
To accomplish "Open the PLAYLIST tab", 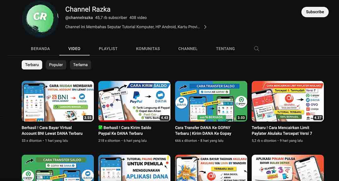I will (108, 49).
